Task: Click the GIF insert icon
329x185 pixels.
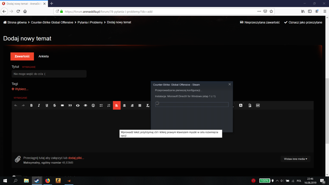Action: coord(258,106)
